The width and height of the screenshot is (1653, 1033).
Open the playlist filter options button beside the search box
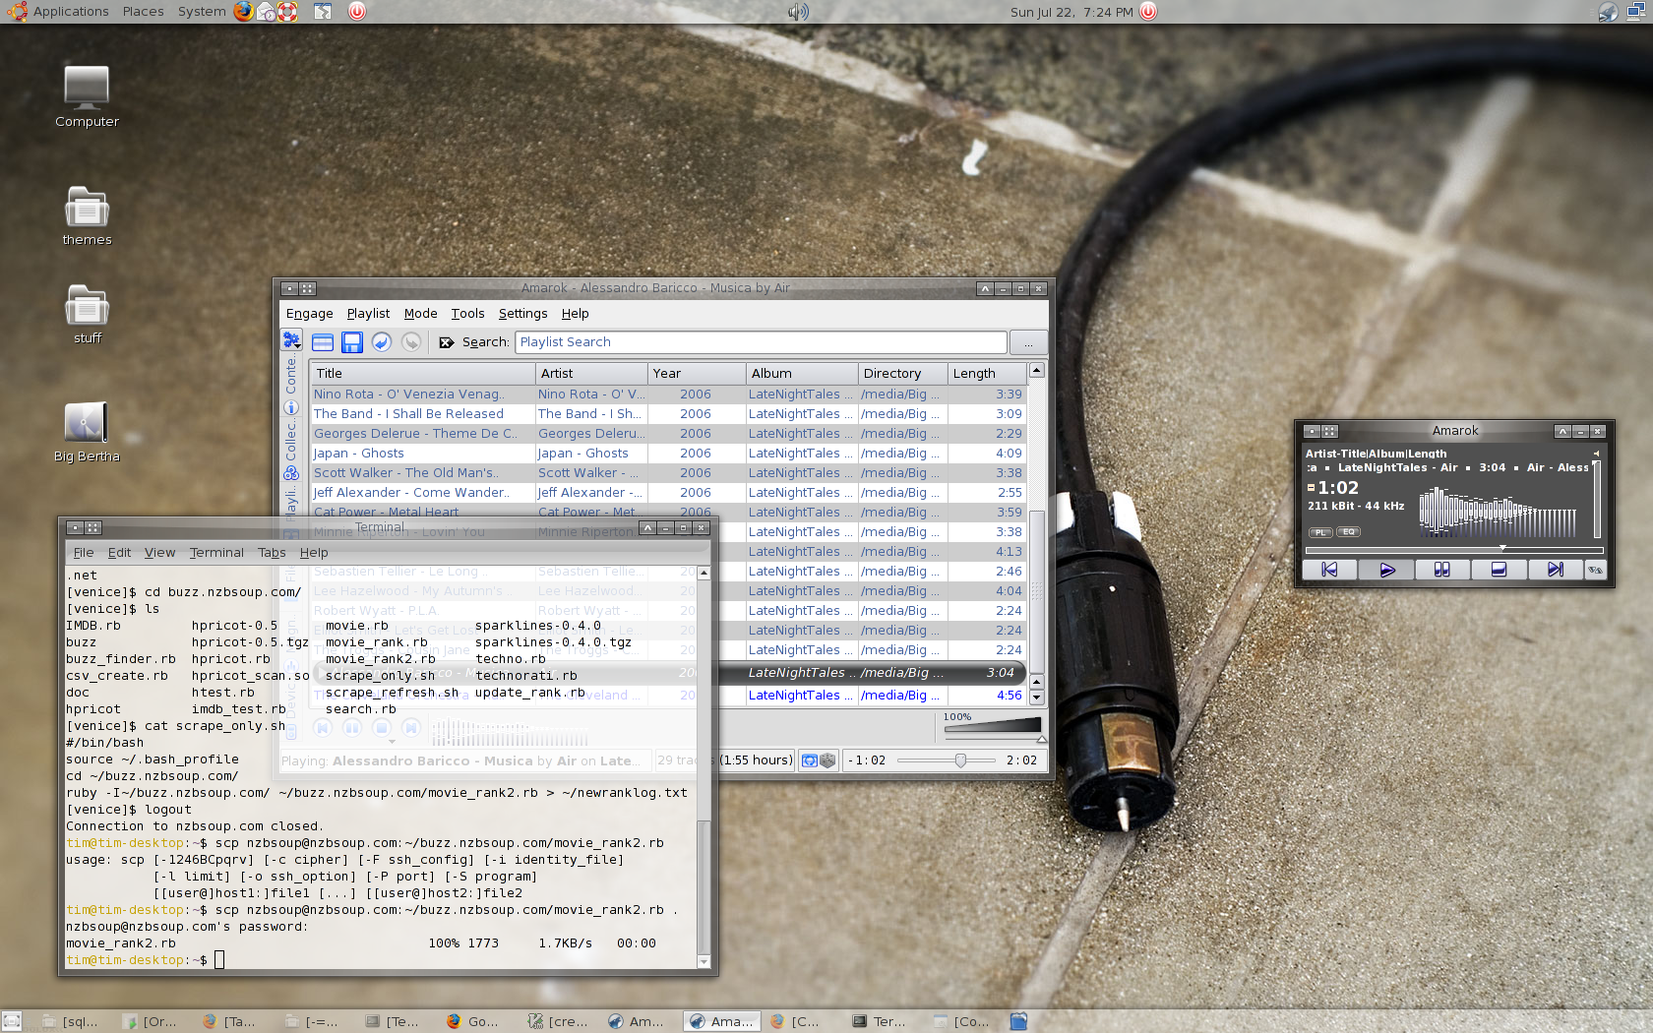tap(1028, 342)
